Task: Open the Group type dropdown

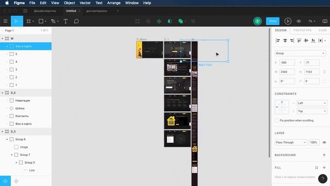Action: tap(300, 53)
